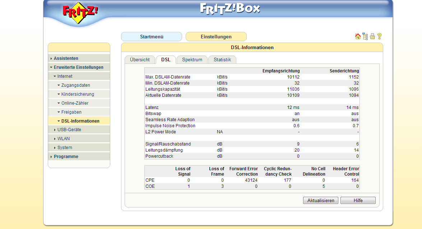Open Freigaben in the sidebar
The height and width of the screenshot is (229, 422).
pyautogui.click(x=71, y=112)
